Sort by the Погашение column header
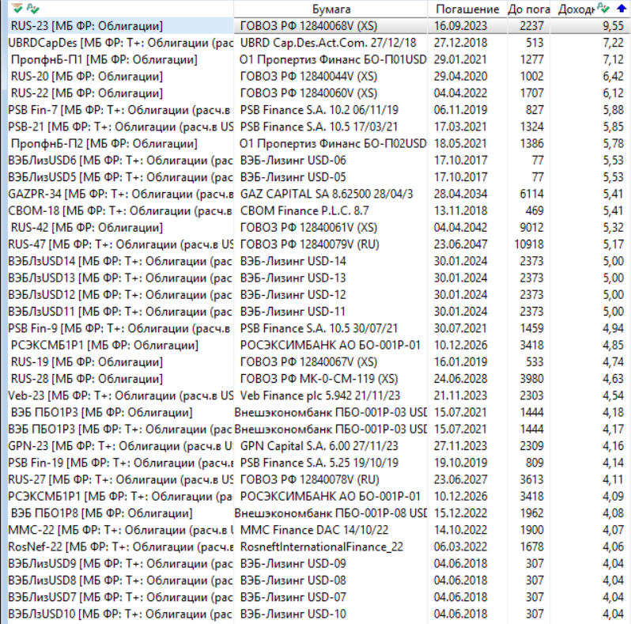Image resolution: width=631 pixels, height=624 pixels. [467, 9]
